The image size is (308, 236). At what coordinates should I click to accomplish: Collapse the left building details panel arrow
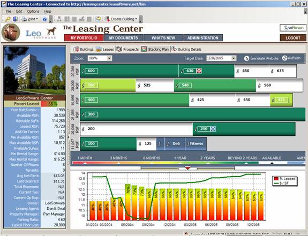click(x=69, y=137)
